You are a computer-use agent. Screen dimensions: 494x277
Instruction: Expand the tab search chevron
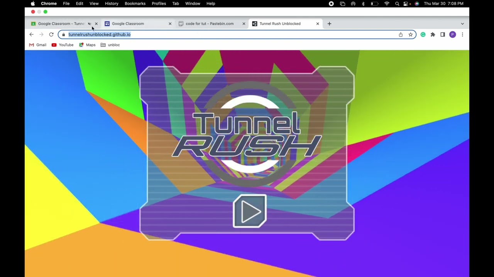point(462,24)
